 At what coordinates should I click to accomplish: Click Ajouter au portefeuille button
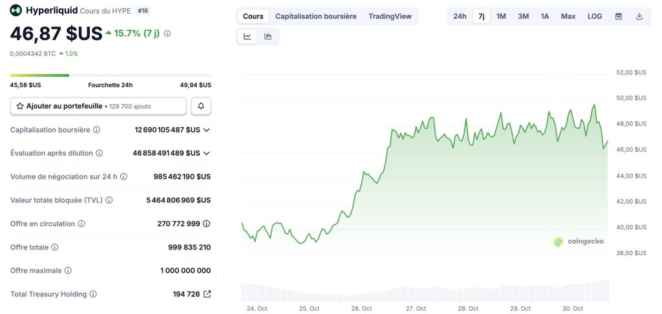click(98, 106)
